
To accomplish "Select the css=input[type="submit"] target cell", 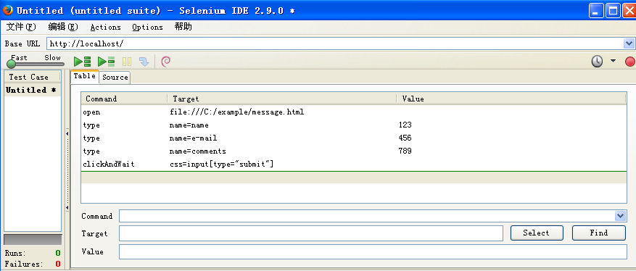I will 221,164.
